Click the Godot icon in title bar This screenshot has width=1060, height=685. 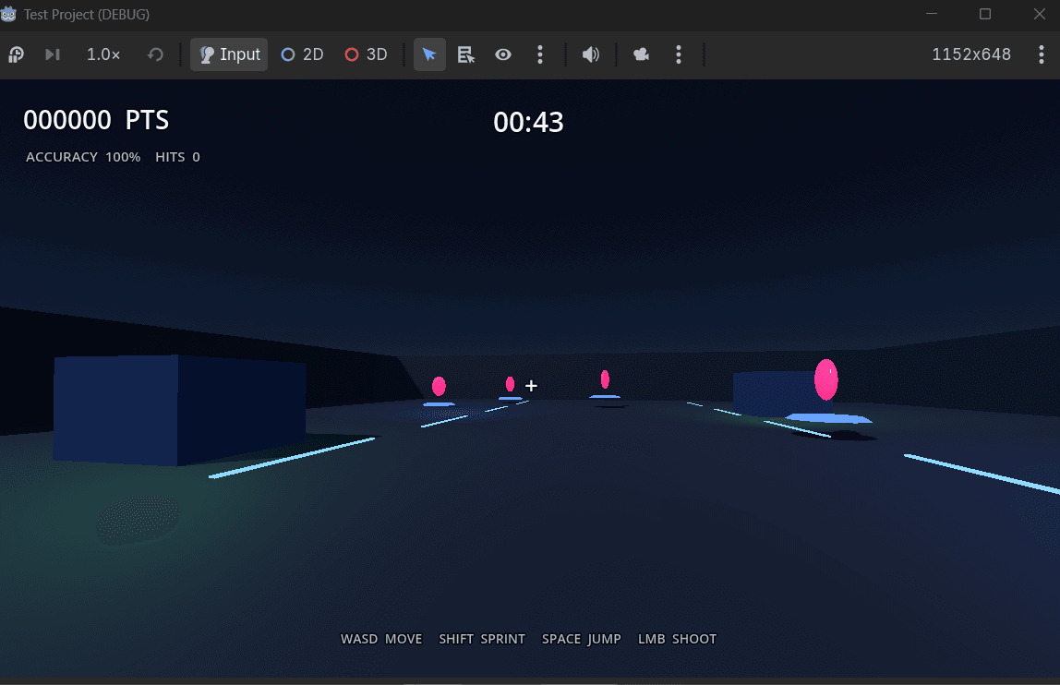pyautogui.click(x=8, y=14)
